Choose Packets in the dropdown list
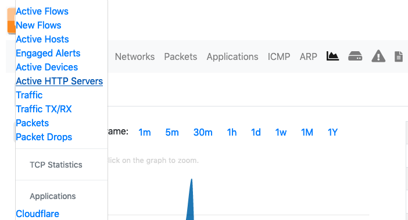Screen dimensions: 408x220 33,123
